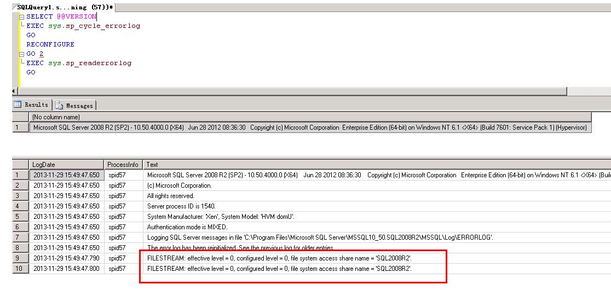Select row header 2 in error log grid

[21, 185]
